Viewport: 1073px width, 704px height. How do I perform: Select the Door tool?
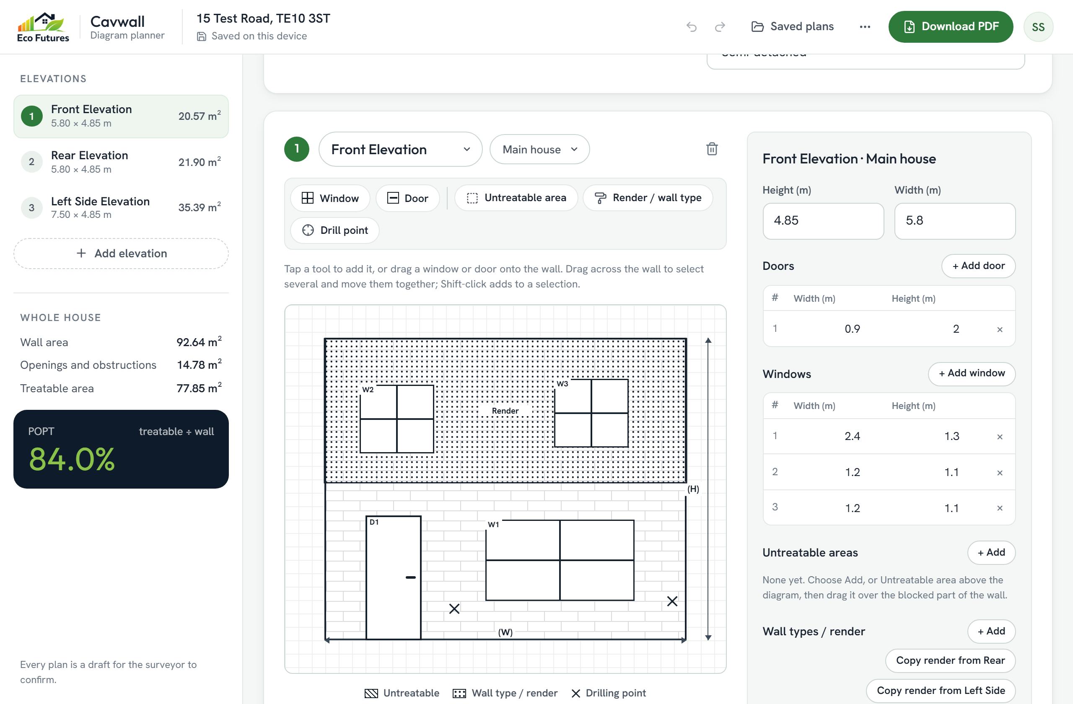tap(407, 198)
